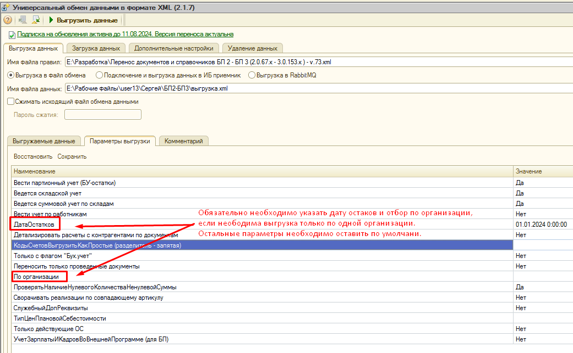The height and width of the screenshot is (353, 573).
Task: Click the green checkmark subscription status icon
Action: pos(12,35)
